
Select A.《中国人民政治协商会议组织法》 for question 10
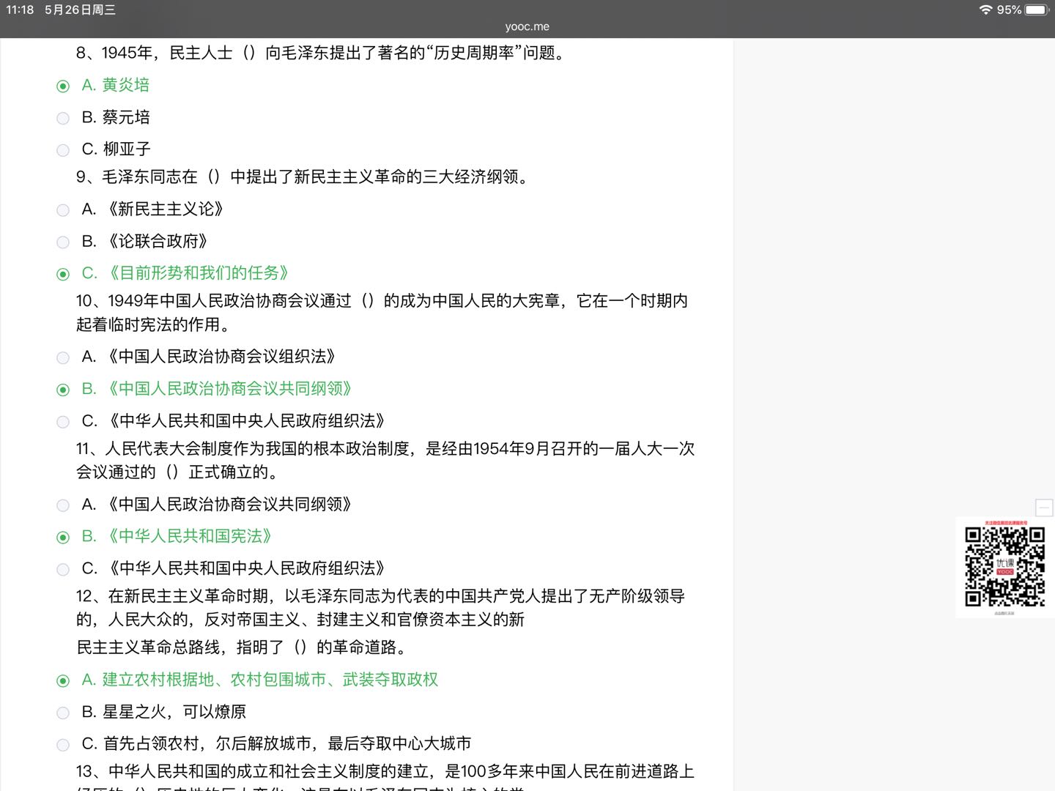click(63, 357)
